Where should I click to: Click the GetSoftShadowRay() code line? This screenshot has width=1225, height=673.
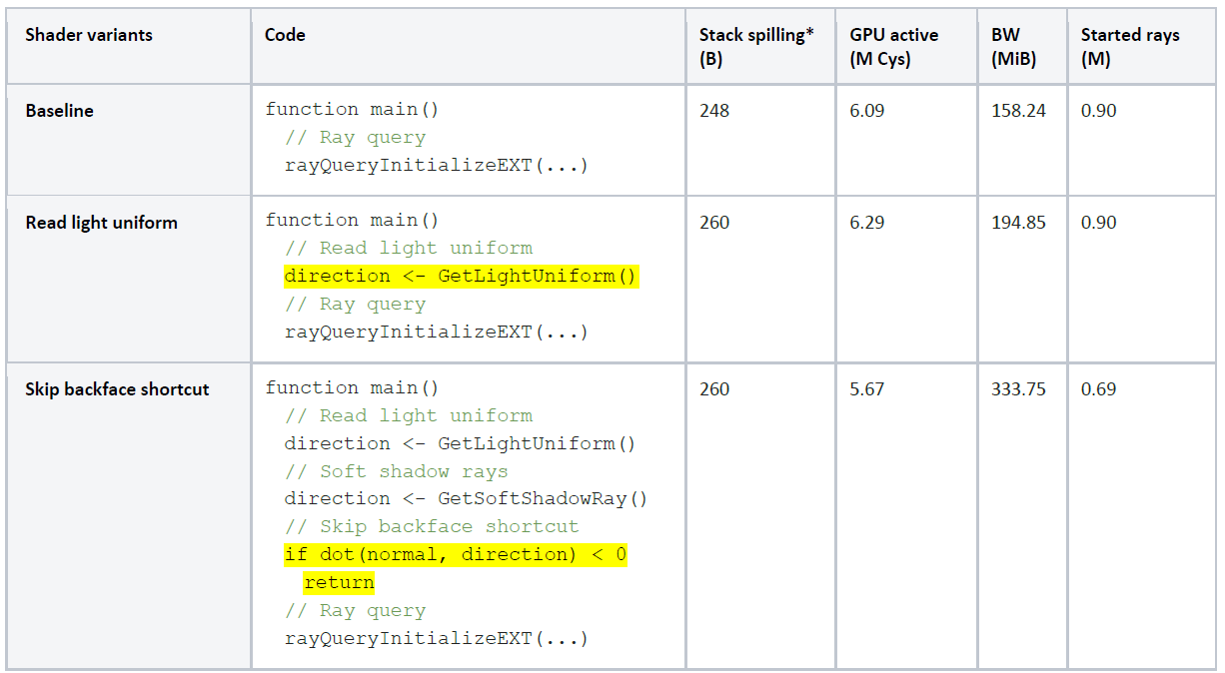pos(466,499)
